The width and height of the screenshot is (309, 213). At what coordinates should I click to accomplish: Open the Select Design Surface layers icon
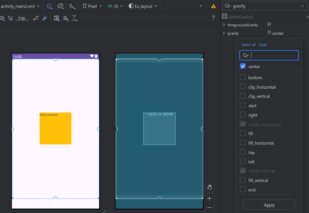[49, 6]
